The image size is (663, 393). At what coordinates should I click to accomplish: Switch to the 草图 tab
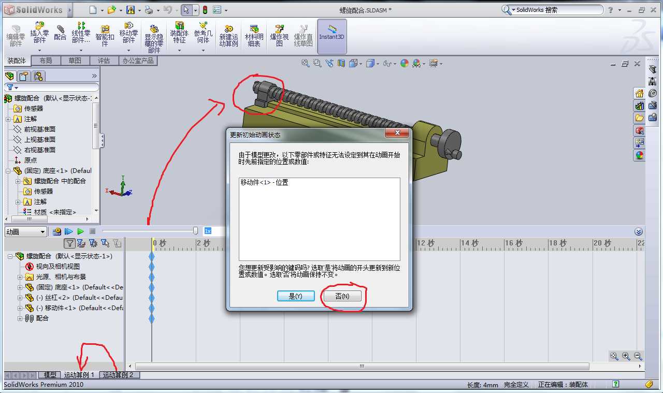(75, 61)
